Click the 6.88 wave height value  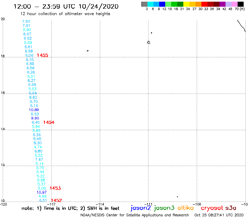pos(30,64)
